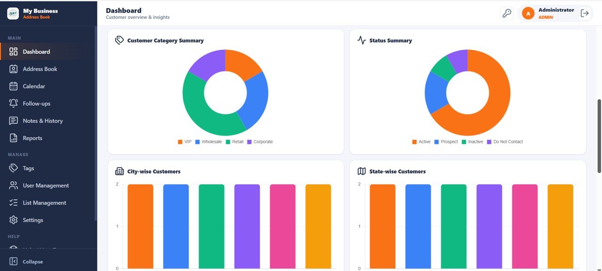Click the City-wise Customers heading
Screen dimensions: 602x271
coord(154,172)
